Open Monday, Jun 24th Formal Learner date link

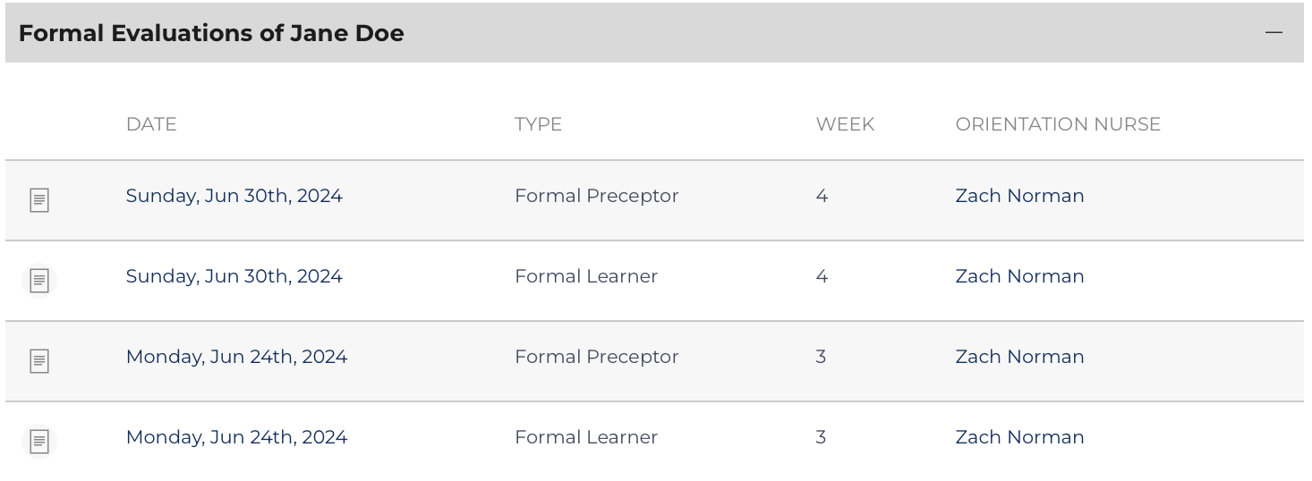pyautogui.click(x=236, y=437)
